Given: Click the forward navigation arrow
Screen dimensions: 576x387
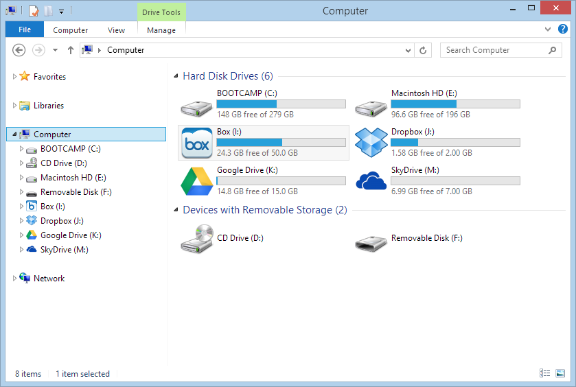Looking at the screenshot, I should coord(38,50).
